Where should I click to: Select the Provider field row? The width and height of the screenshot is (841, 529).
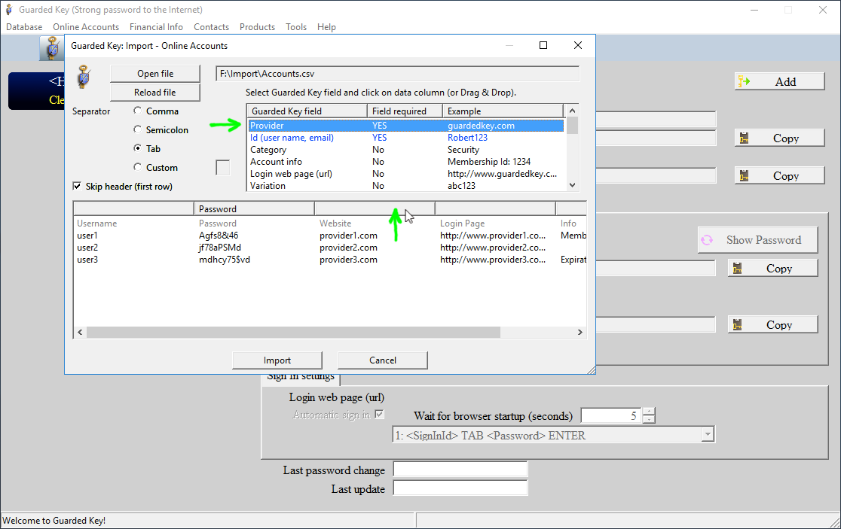[406, 125]
